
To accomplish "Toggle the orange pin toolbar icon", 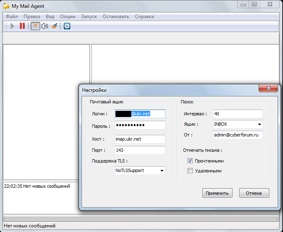I will (35, 26).
